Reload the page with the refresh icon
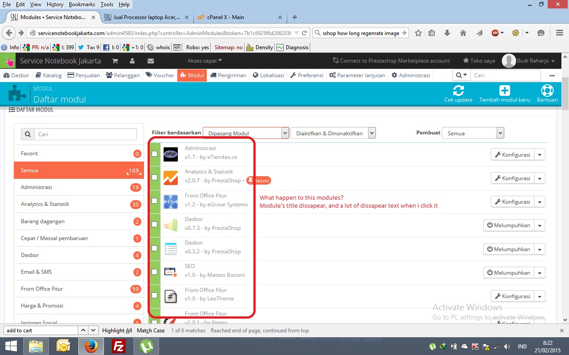The height and width of the screenshot is (355, 569). [305, 33]
